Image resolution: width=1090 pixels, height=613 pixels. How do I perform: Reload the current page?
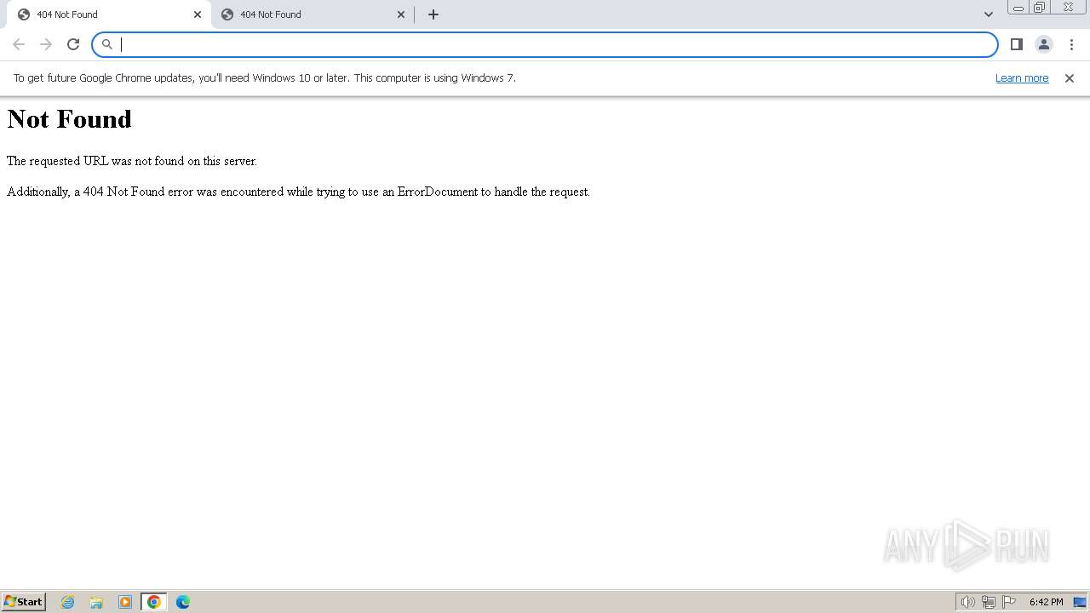(73, 44)
